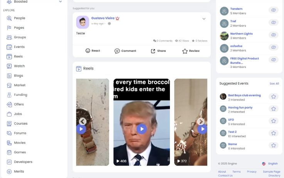The image size is (284, 178).
Task: Open Gustavo Vieira post options chevron
Action: click(204, 19)
